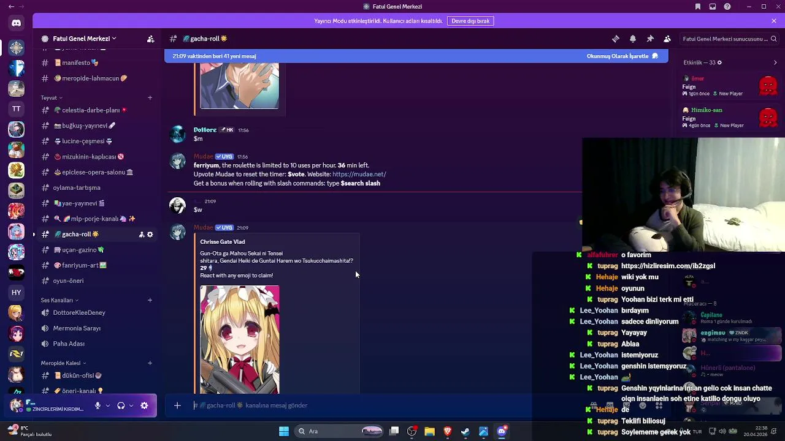The width and height of the screenshot is (785, 441).
Task: Open the manifesto channel
Action: (97, 62)
